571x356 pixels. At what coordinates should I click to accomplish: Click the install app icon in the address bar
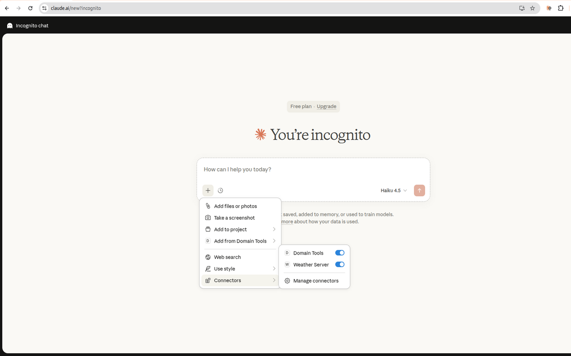522,8
